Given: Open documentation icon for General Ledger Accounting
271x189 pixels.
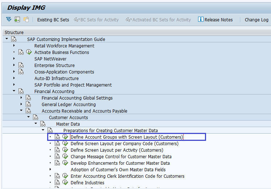Looking at the screenshot, I should (28, 104).
